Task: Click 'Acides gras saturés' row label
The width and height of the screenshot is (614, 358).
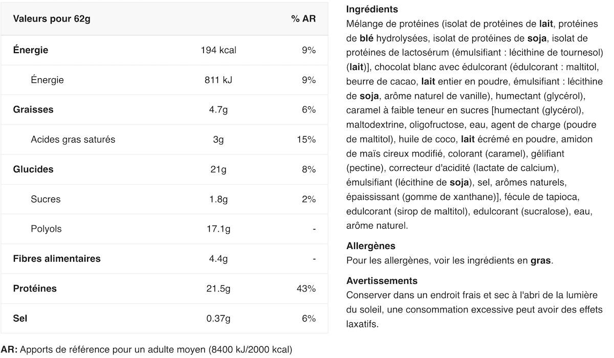Action: [x=73, y=139]
